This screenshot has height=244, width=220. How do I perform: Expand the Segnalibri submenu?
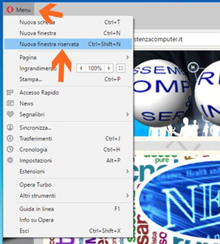click(68, 114)
